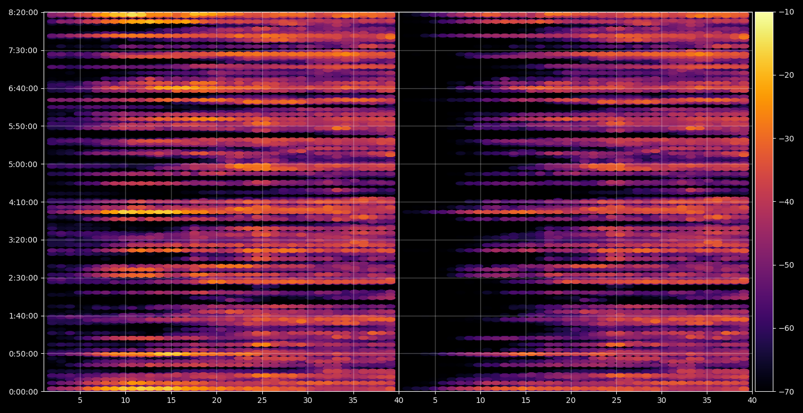The image size is (803, 413).
Task: Click x-axis tick 5 under left spectrogram
Action: click(x=80, y=401)
